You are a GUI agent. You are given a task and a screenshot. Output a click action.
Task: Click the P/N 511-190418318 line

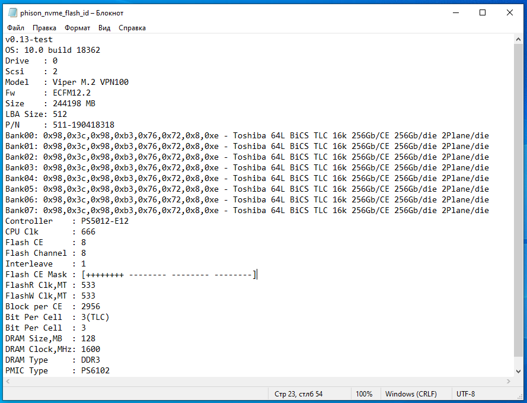pyautogui.click(x=60, y=125)
